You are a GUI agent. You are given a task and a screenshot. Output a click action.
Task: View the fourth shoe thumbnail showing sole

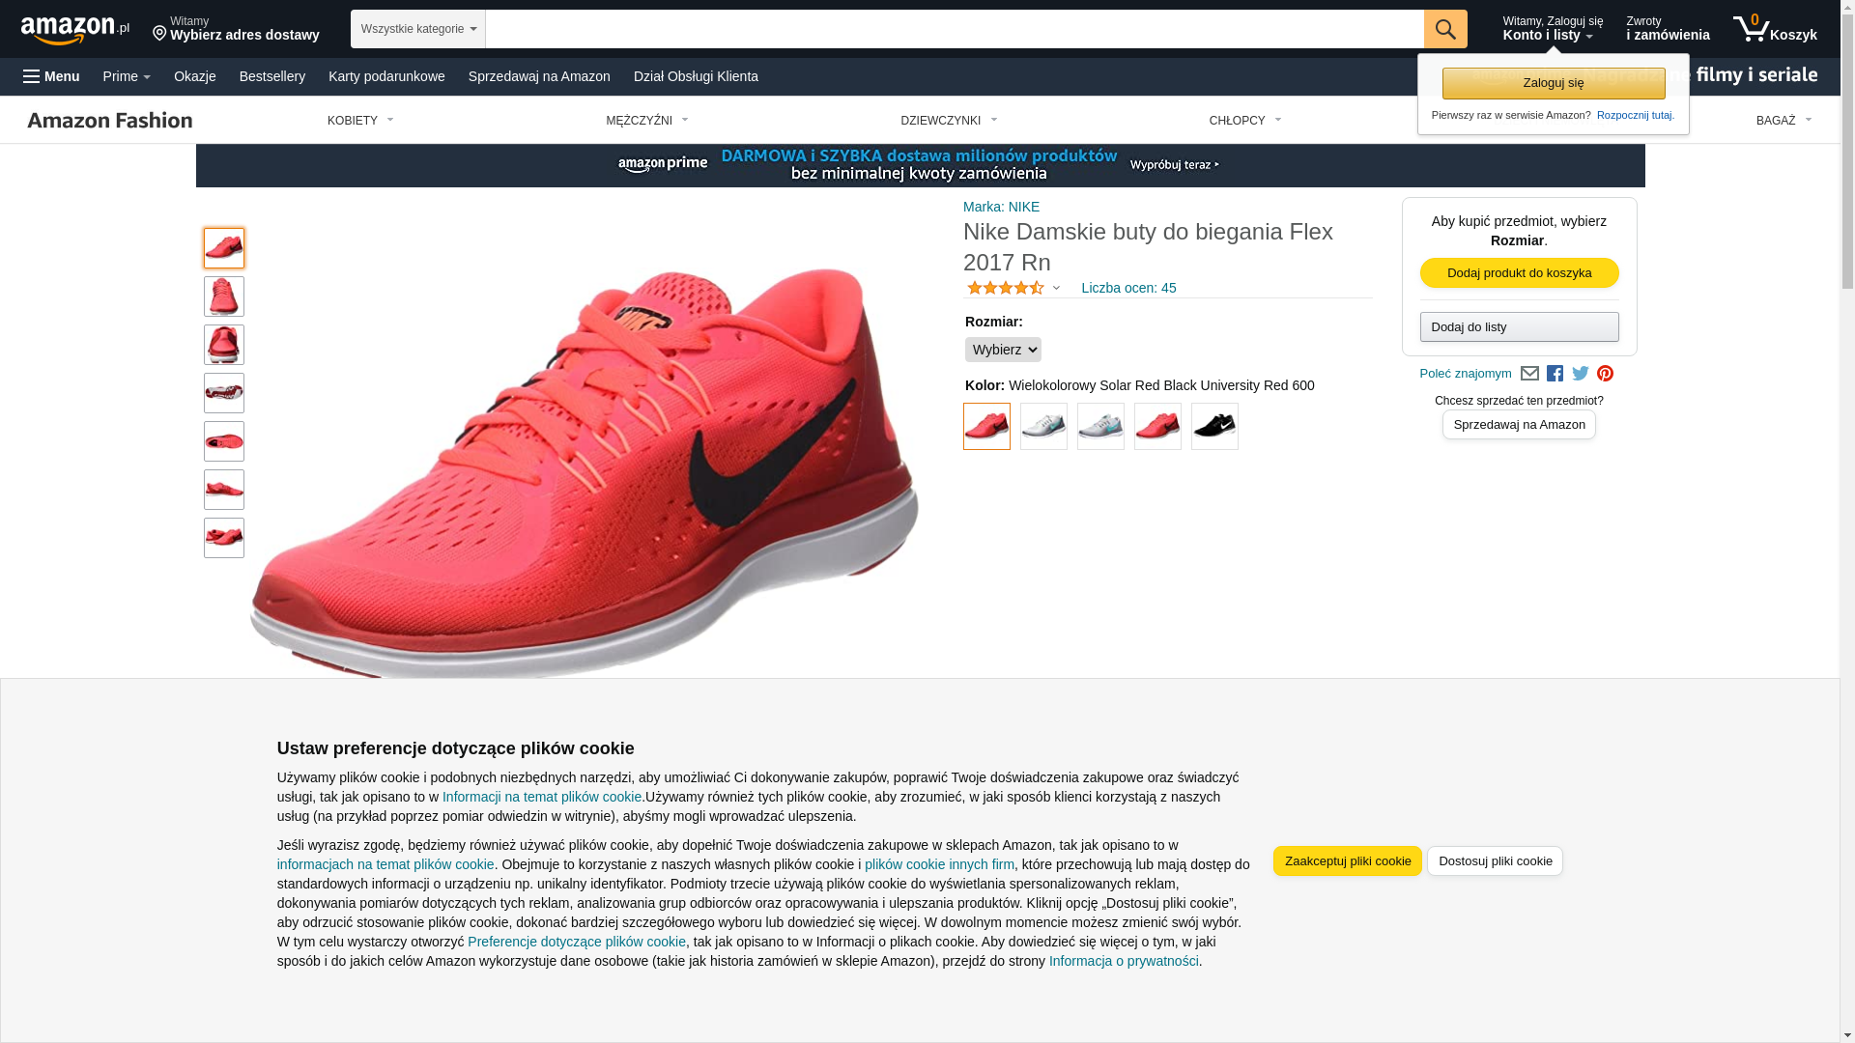(224, 393)
